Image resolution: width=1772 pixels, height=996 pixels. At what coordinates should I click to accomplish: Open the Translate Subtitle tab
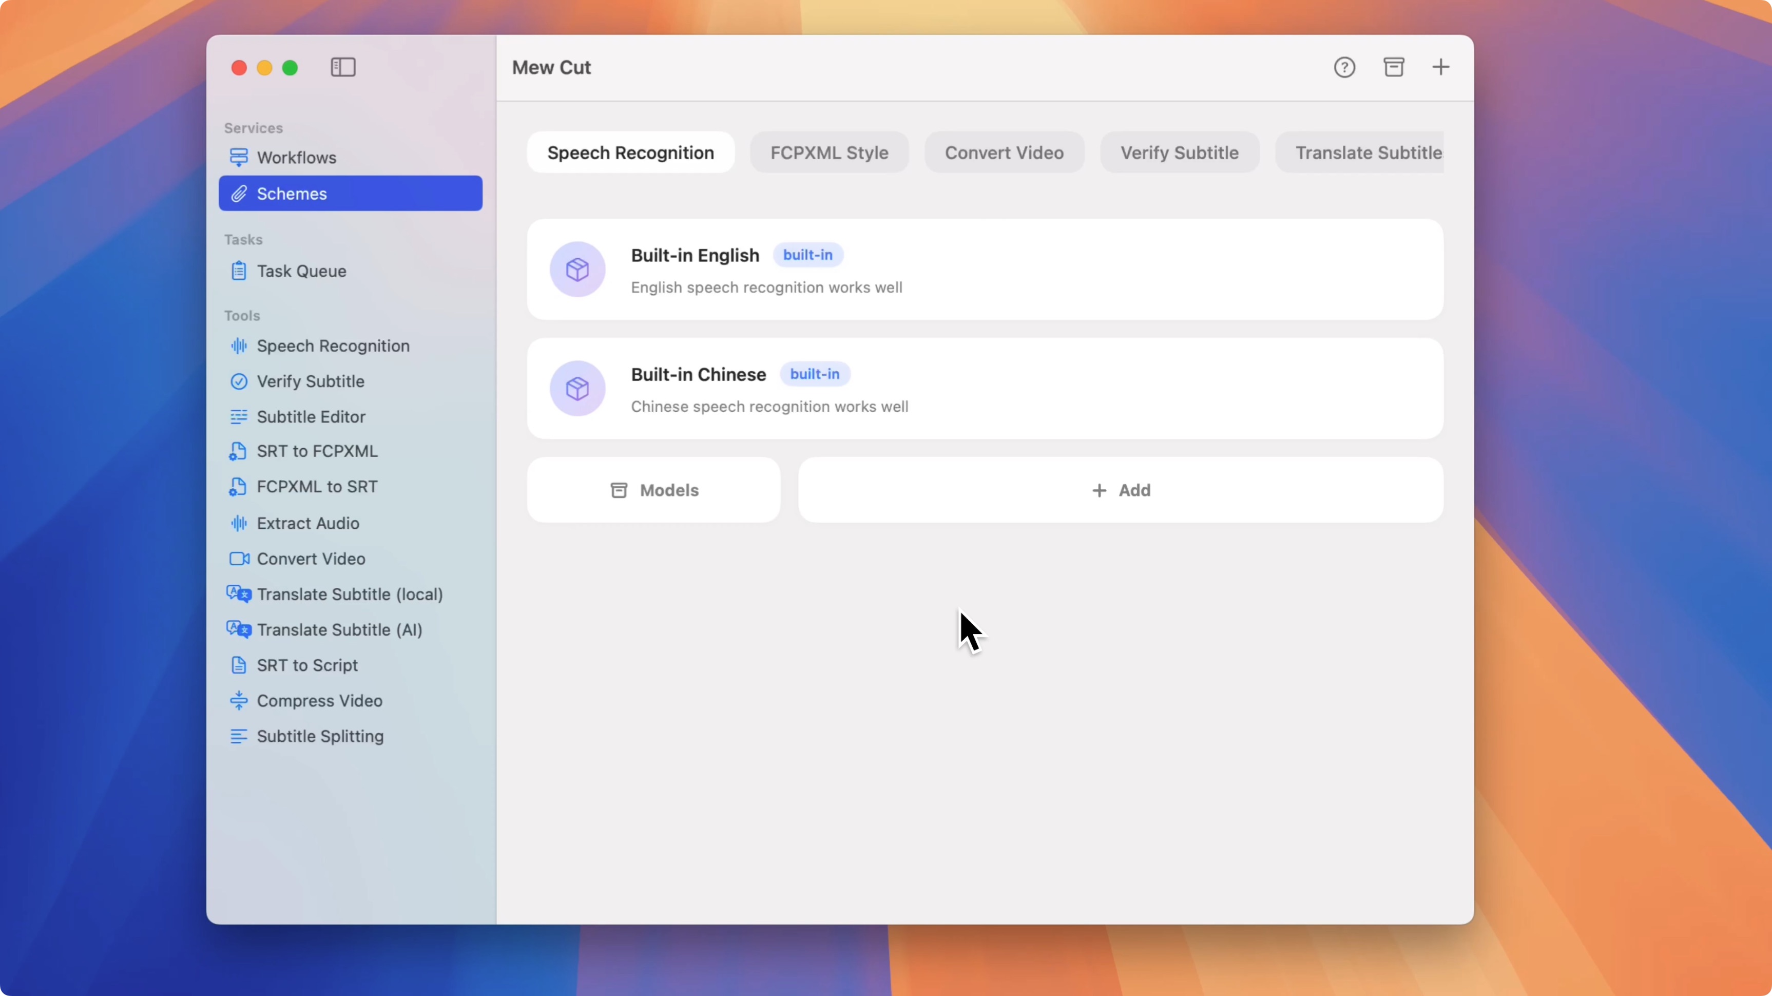(1367, 152)
